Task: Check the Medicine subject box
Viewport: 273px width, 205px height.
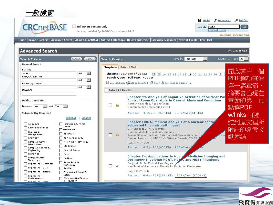Action: pos(61,158)
